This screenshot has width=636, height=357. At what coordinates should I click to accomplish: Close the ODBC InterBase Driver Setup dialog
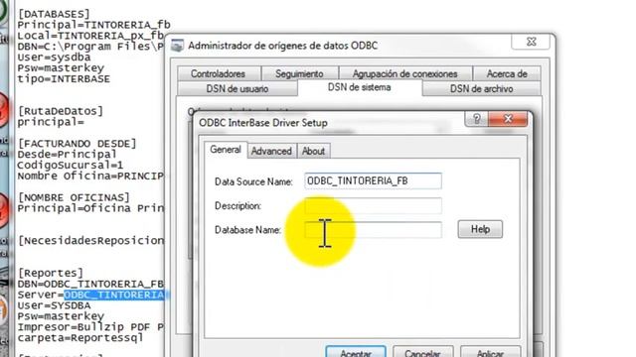pos(508,119)
